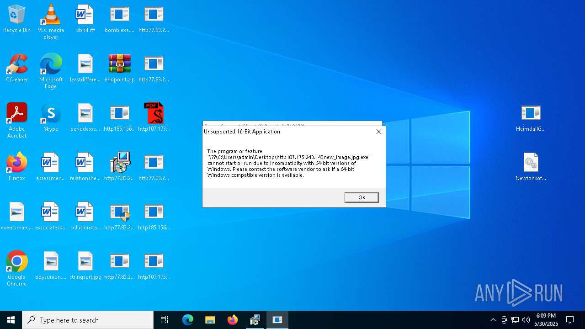Open the Recycle Bin desktop icon

(17, 19)
